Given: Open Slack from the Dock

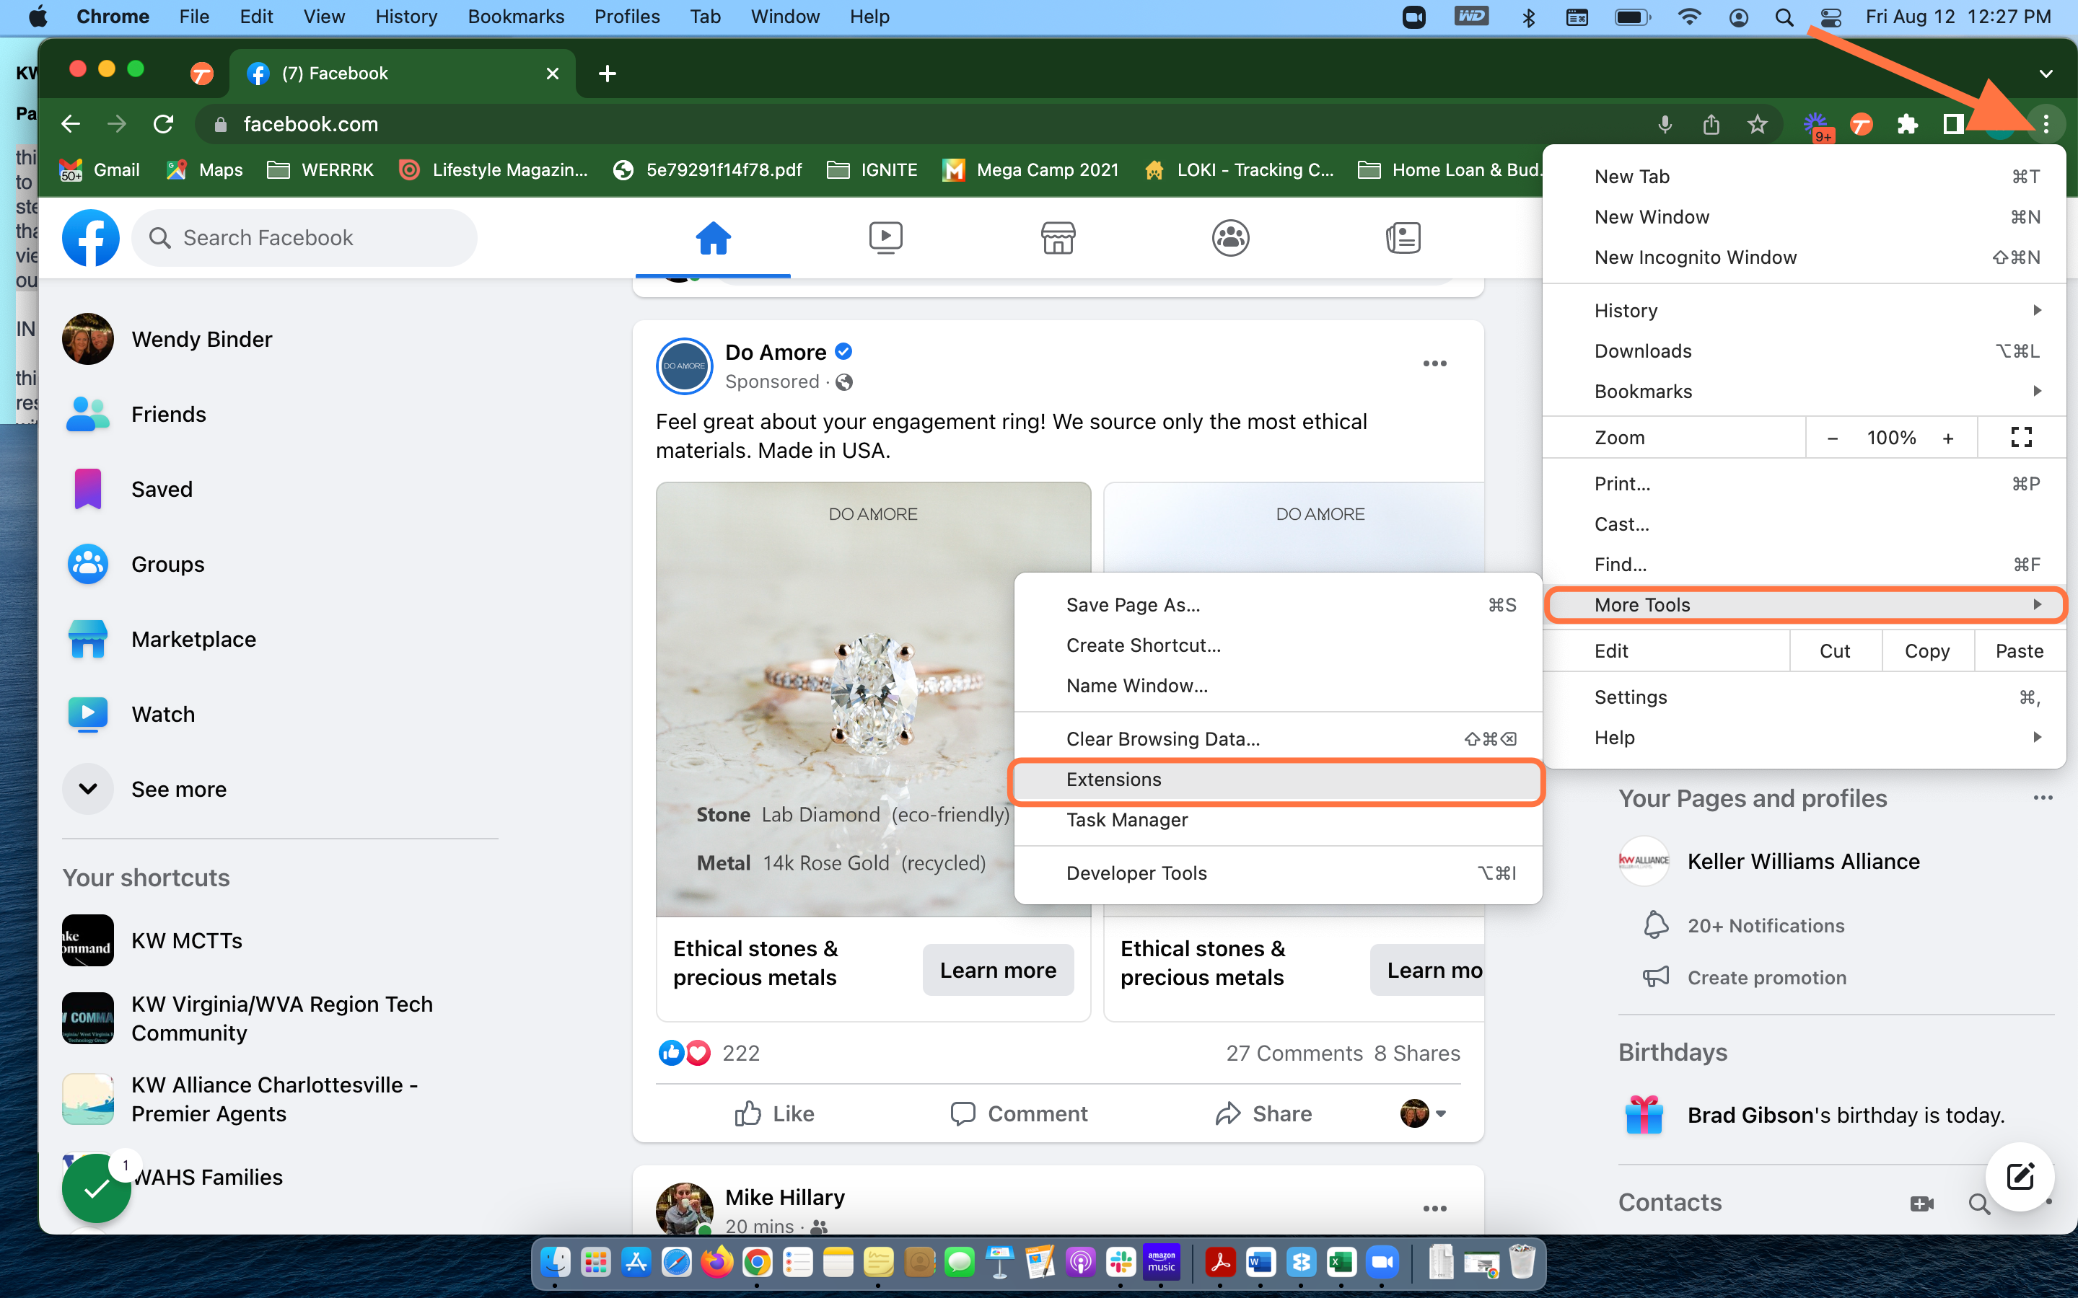Looking at the screenshot, I should pyautogui.click(x=1121, y=1262).
